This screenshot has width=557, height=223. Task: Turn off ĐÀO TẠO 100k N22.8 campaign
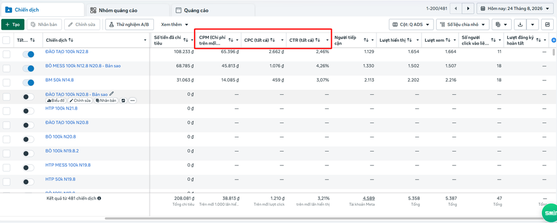pos(28,54)
